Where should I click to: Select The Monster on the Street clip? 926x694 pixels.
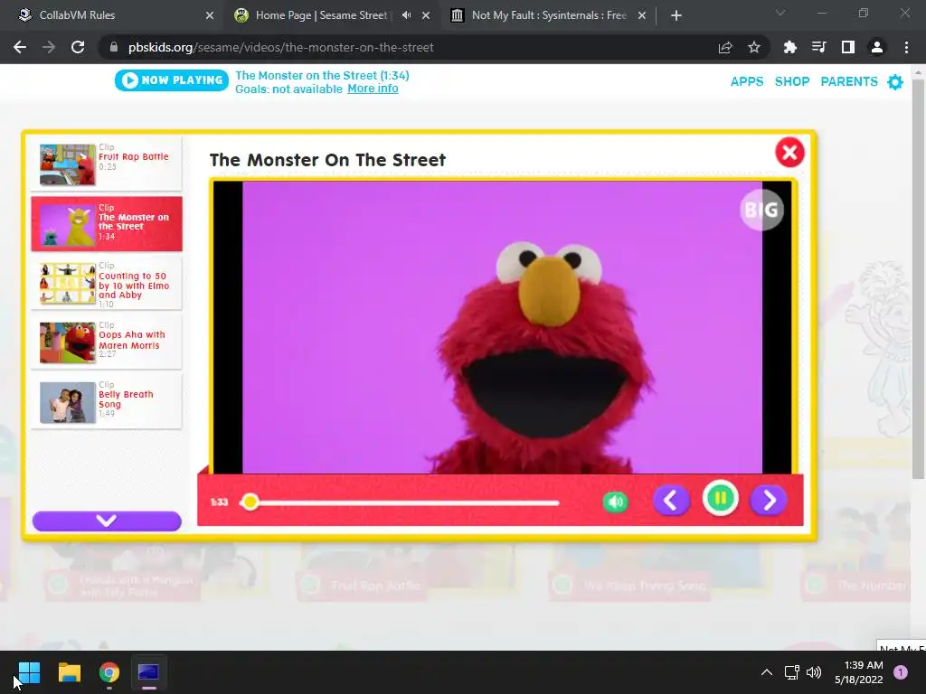[107, 224]
